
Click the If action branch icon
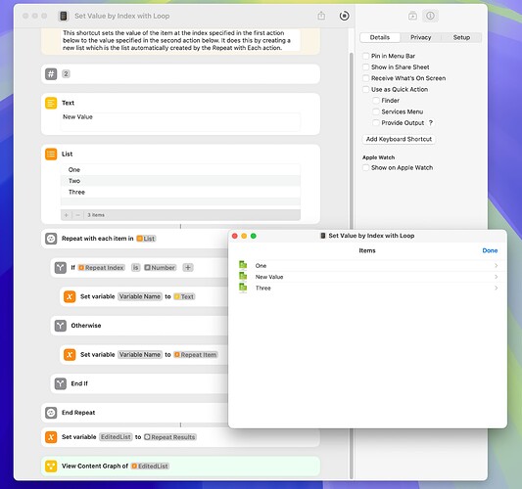click(x=61, y=268)
